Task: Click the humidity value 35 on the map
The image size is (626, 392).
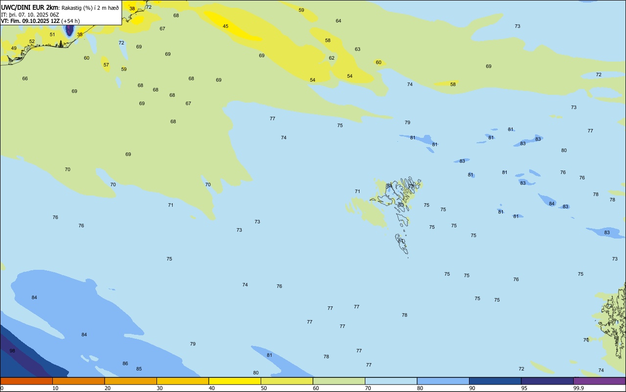Action: click(80, 35)
